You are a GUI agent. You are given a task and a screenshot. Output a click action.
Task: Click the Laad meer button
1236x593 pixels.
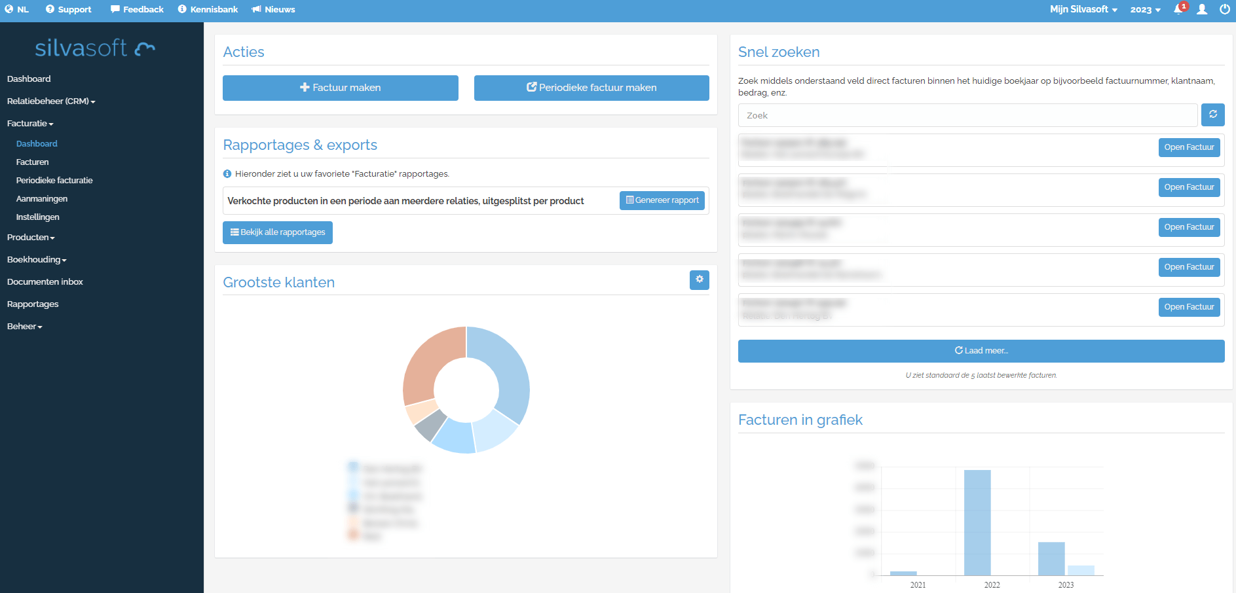[981, 351]
